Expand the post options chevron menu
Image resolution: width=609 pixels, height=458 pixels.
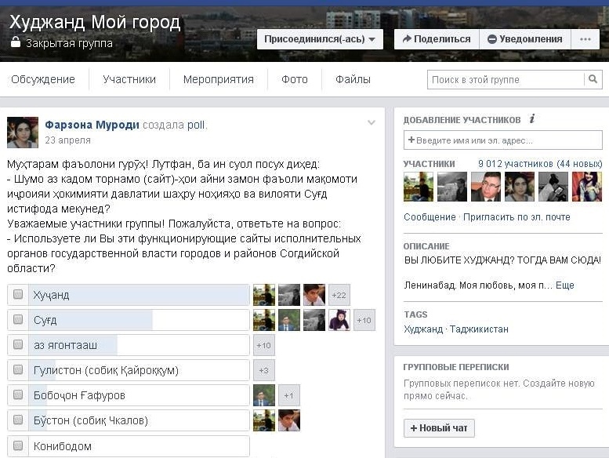click(372, 123)
